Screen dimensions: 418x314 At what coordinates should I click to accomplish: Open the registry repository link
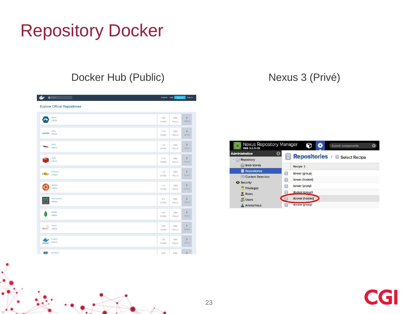click(55, 239)
